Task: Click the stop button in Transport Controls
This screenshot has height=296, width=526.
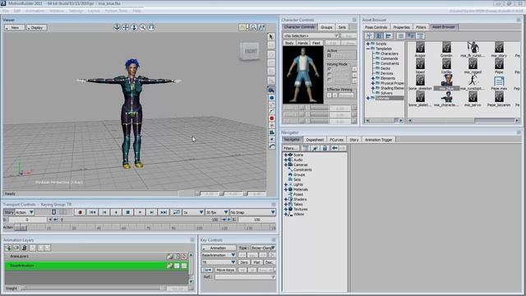Action: 128,212
